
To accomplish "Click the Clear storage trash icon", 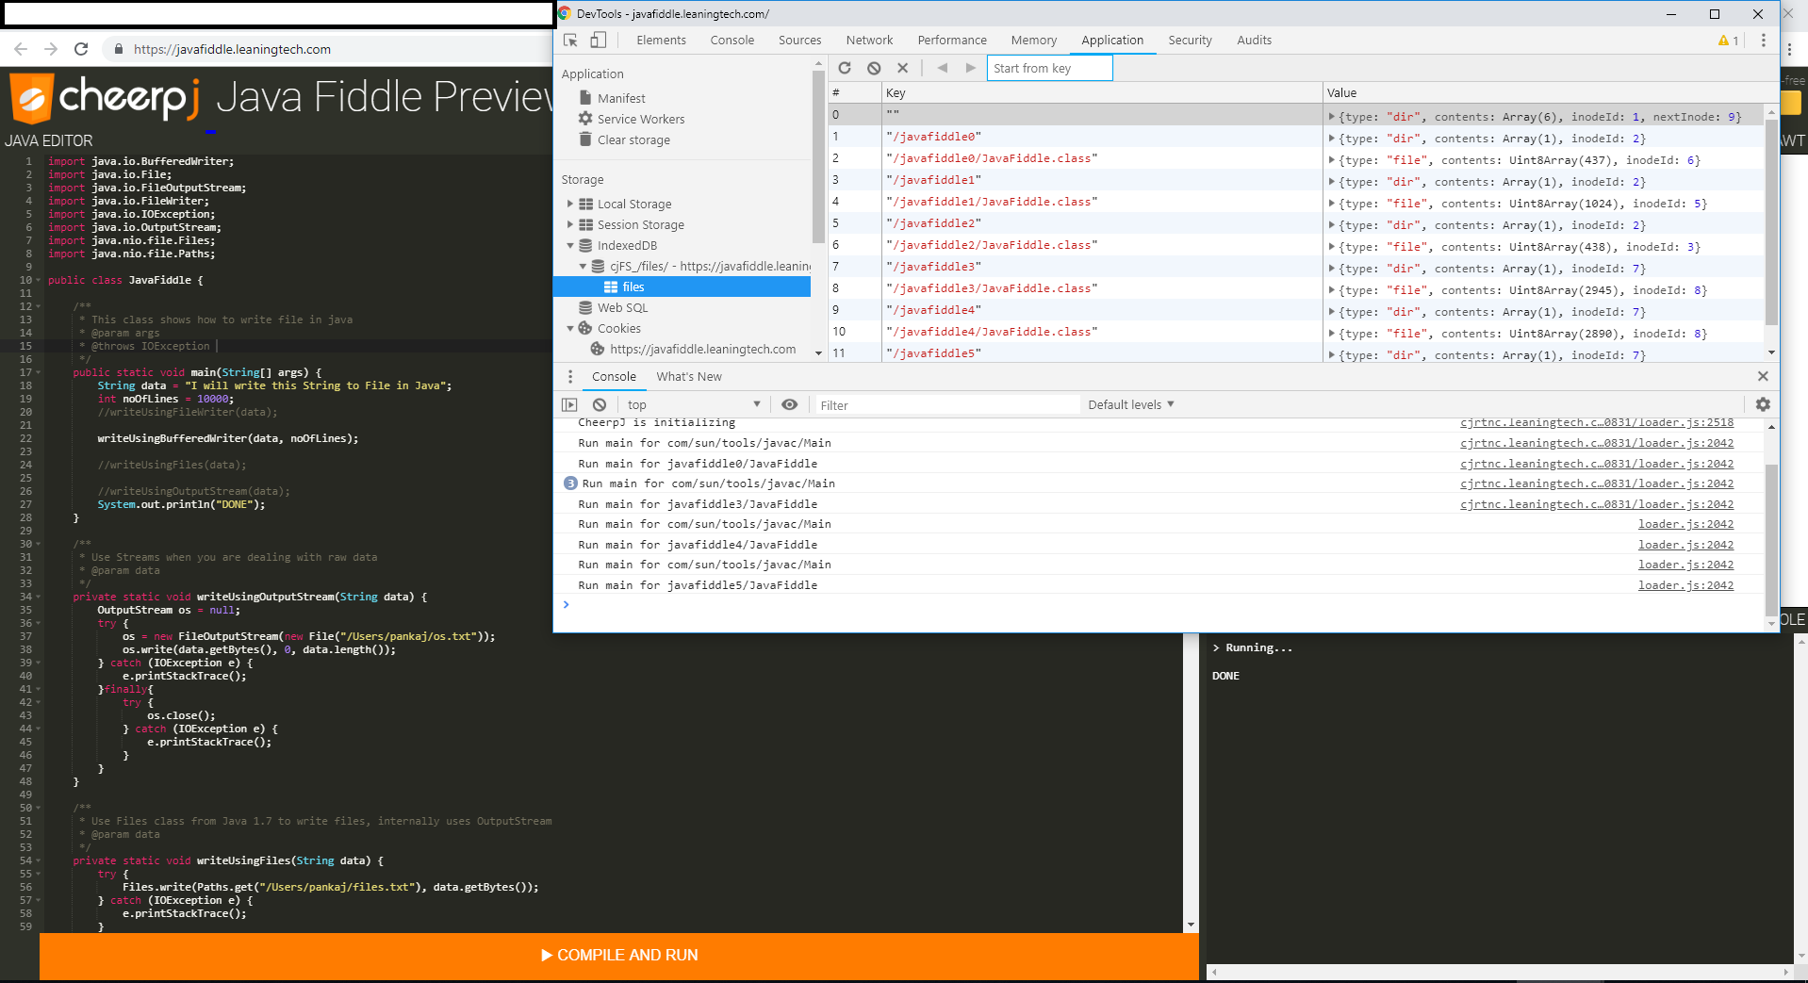I will coord(586,139).
